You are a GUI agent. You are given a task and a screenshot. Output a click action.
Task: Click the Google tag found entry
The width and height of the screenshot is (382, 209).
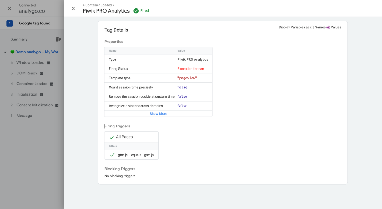pyautogui.click(x=35, y=23)
